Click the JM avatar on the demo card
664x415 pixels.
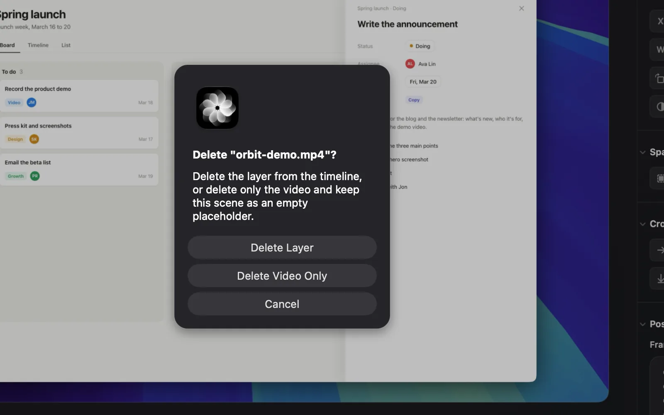pyautogui.click(x=32, y=103)
